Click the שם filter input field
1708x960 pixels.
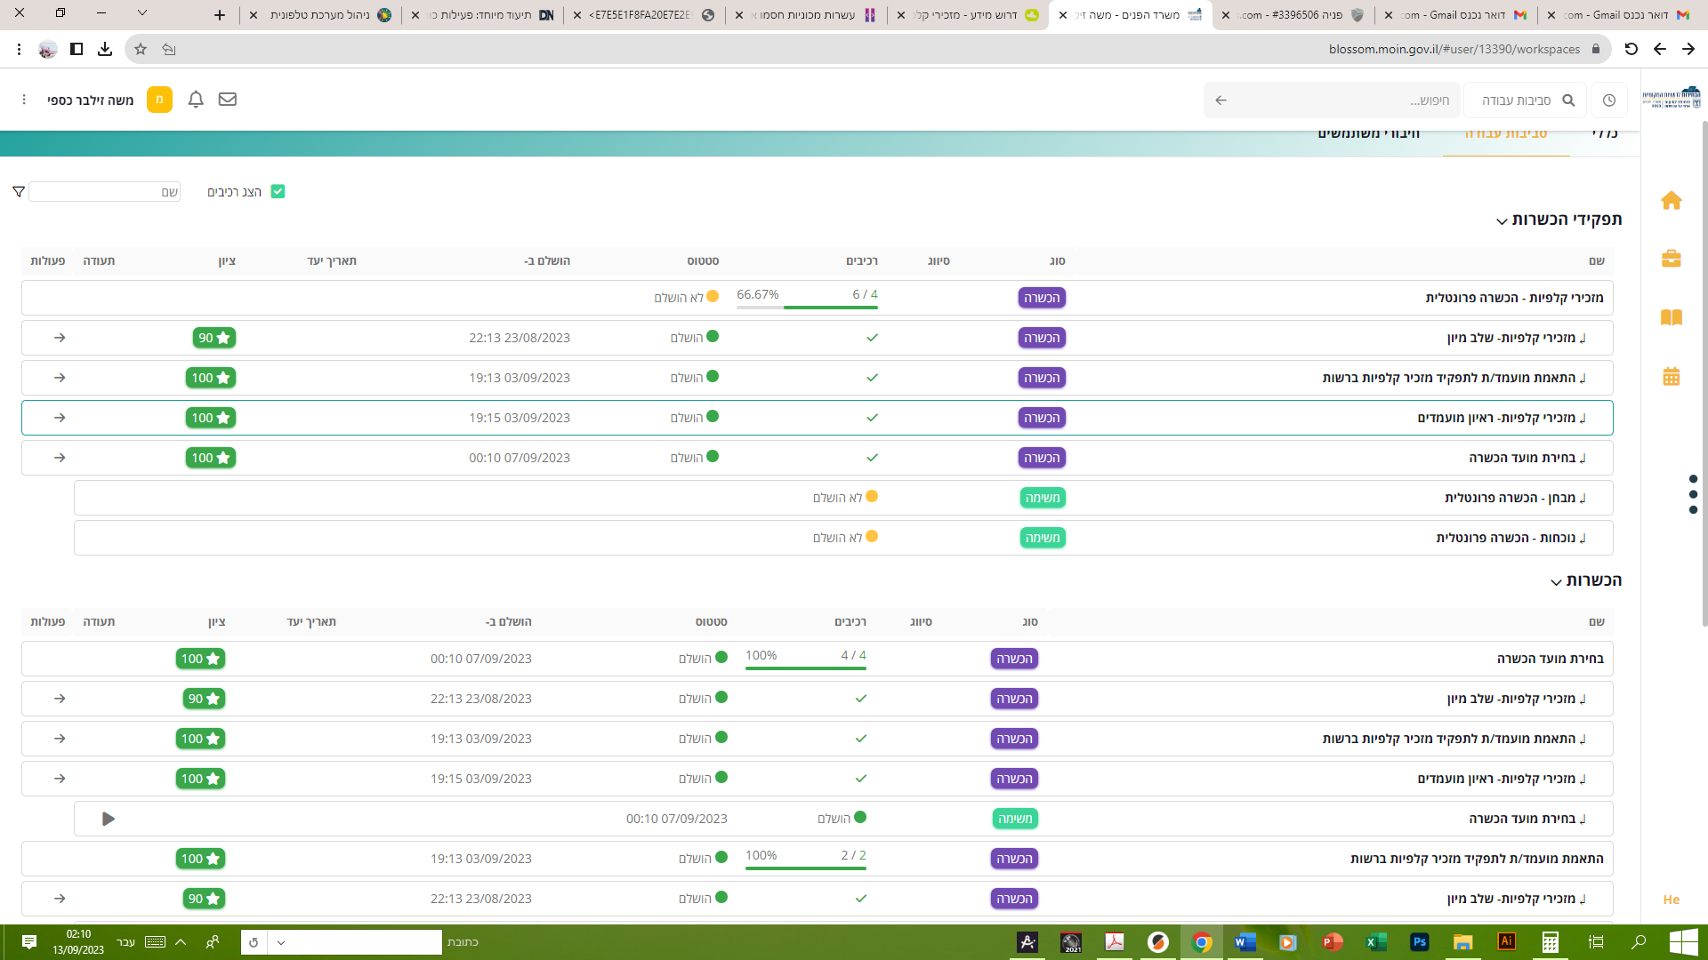tap(105, 192)
